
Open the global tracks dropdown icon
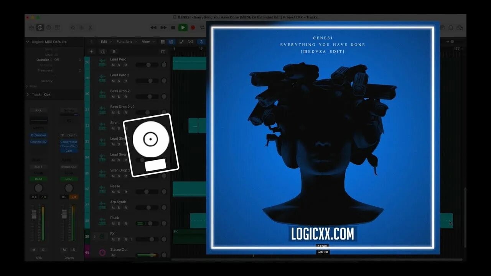[163, 51]
